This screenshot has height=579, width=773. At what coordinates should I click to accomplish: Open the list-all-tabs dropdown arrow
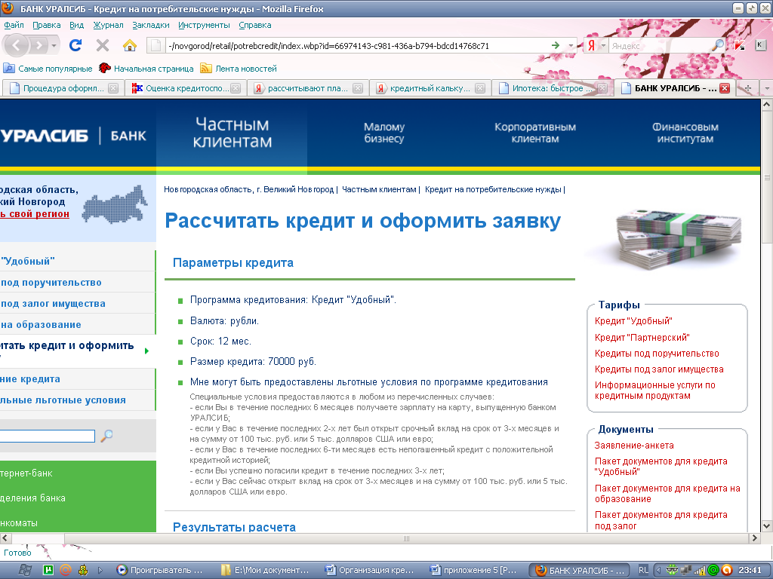coord(767,89)
